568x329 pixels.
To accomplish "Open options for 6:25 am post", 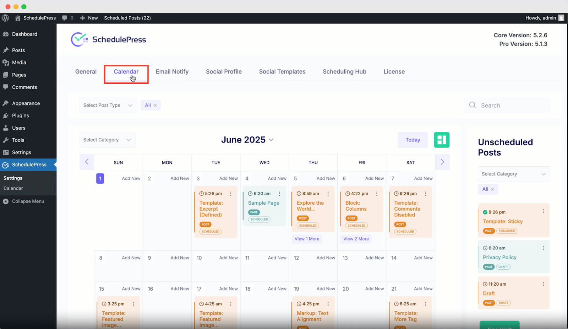I will click(x=426, y=304).
